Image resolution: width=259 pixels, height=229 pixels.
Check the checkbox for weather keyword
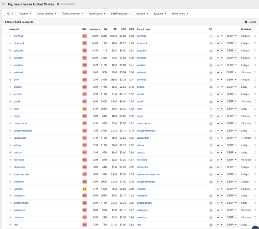click(x=6, y=65)
